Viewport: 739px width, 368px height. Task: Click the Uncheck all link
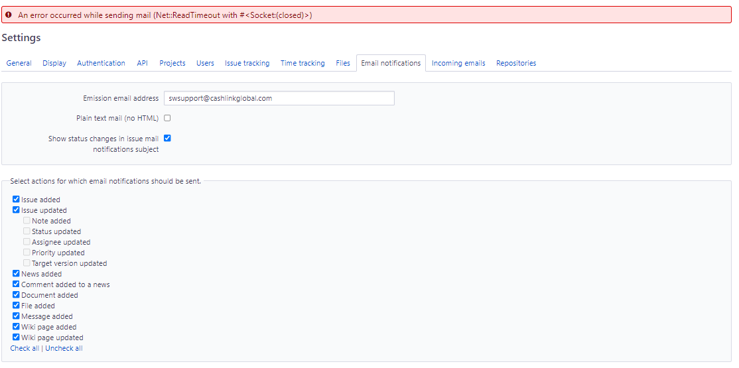64,348
